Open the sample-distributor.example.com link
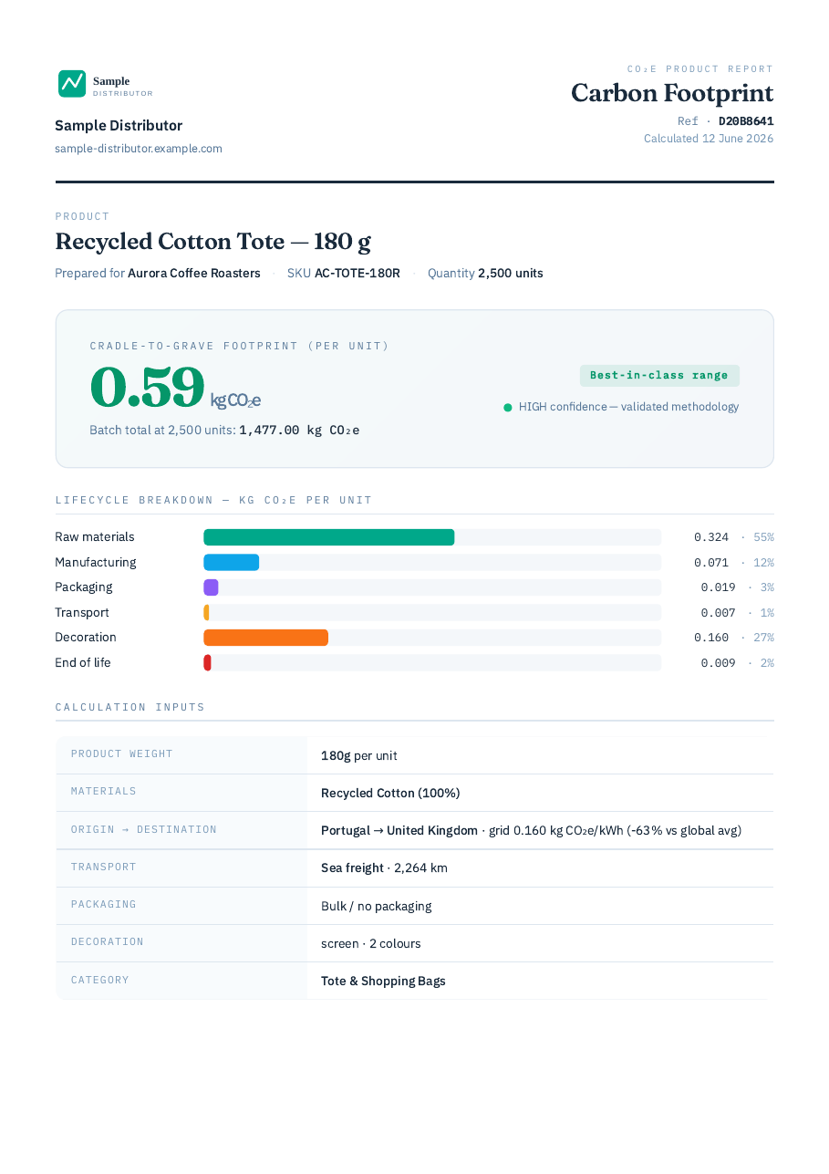 (139, 149)
